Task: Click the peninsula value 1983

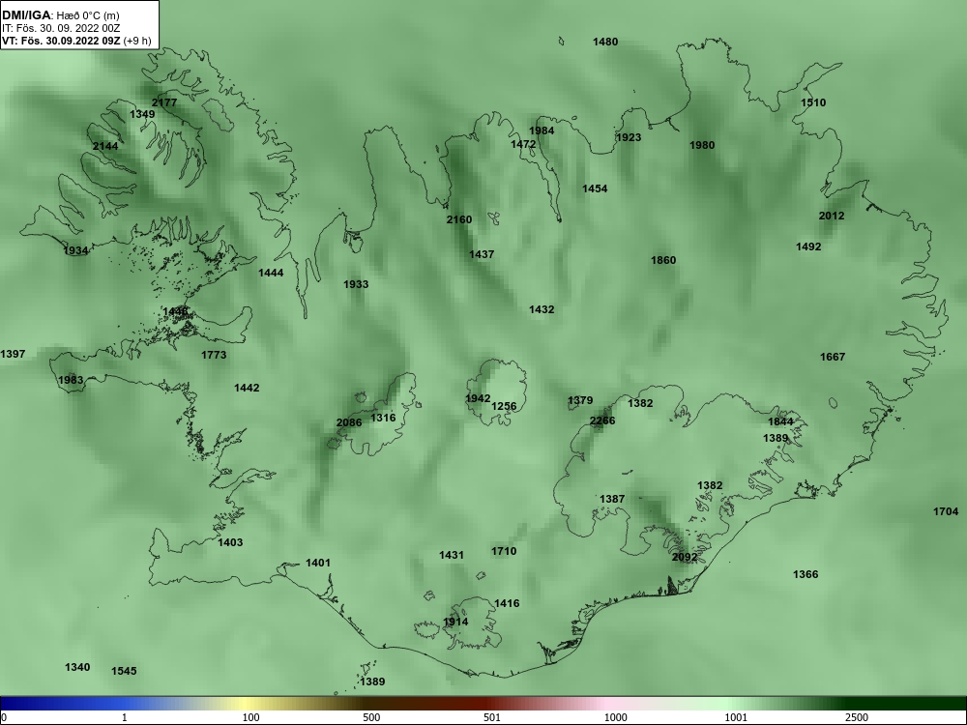Action: [71, 380]
